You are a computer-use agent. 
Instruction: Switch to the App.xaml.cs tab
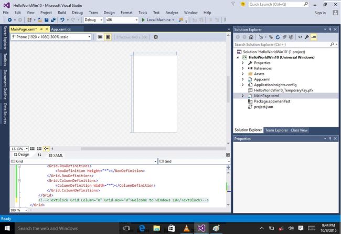(x=61, y=29)
